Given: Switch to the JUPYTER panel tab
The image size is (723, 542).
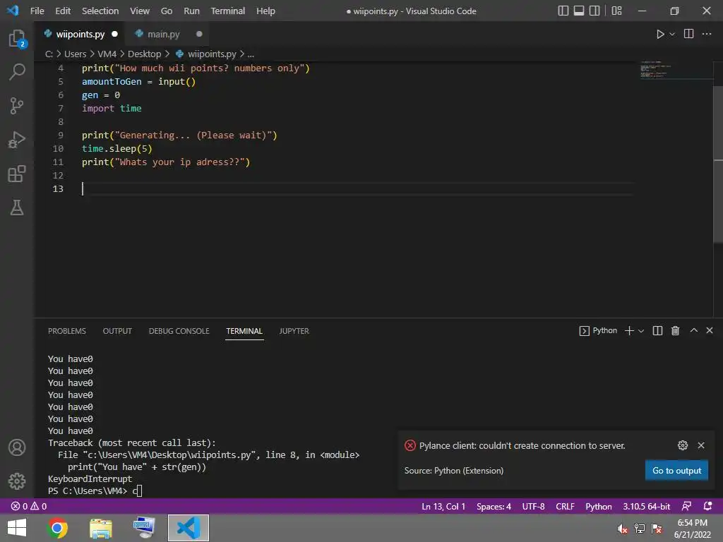Looking at the screenshot, I should tap(294, 331).
